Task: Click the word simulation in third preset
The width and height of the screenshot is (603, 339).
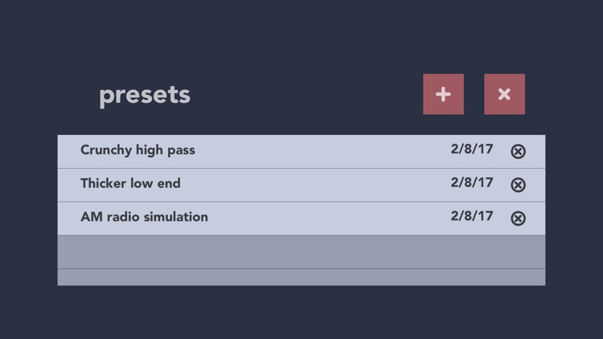Action: tap(176, 217)
